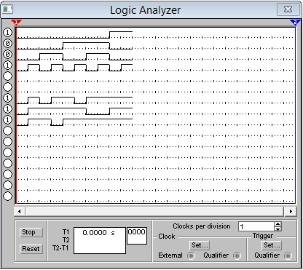Click the Logic Analyzer title text
303x270 pixels.
[x=145, y=10]
